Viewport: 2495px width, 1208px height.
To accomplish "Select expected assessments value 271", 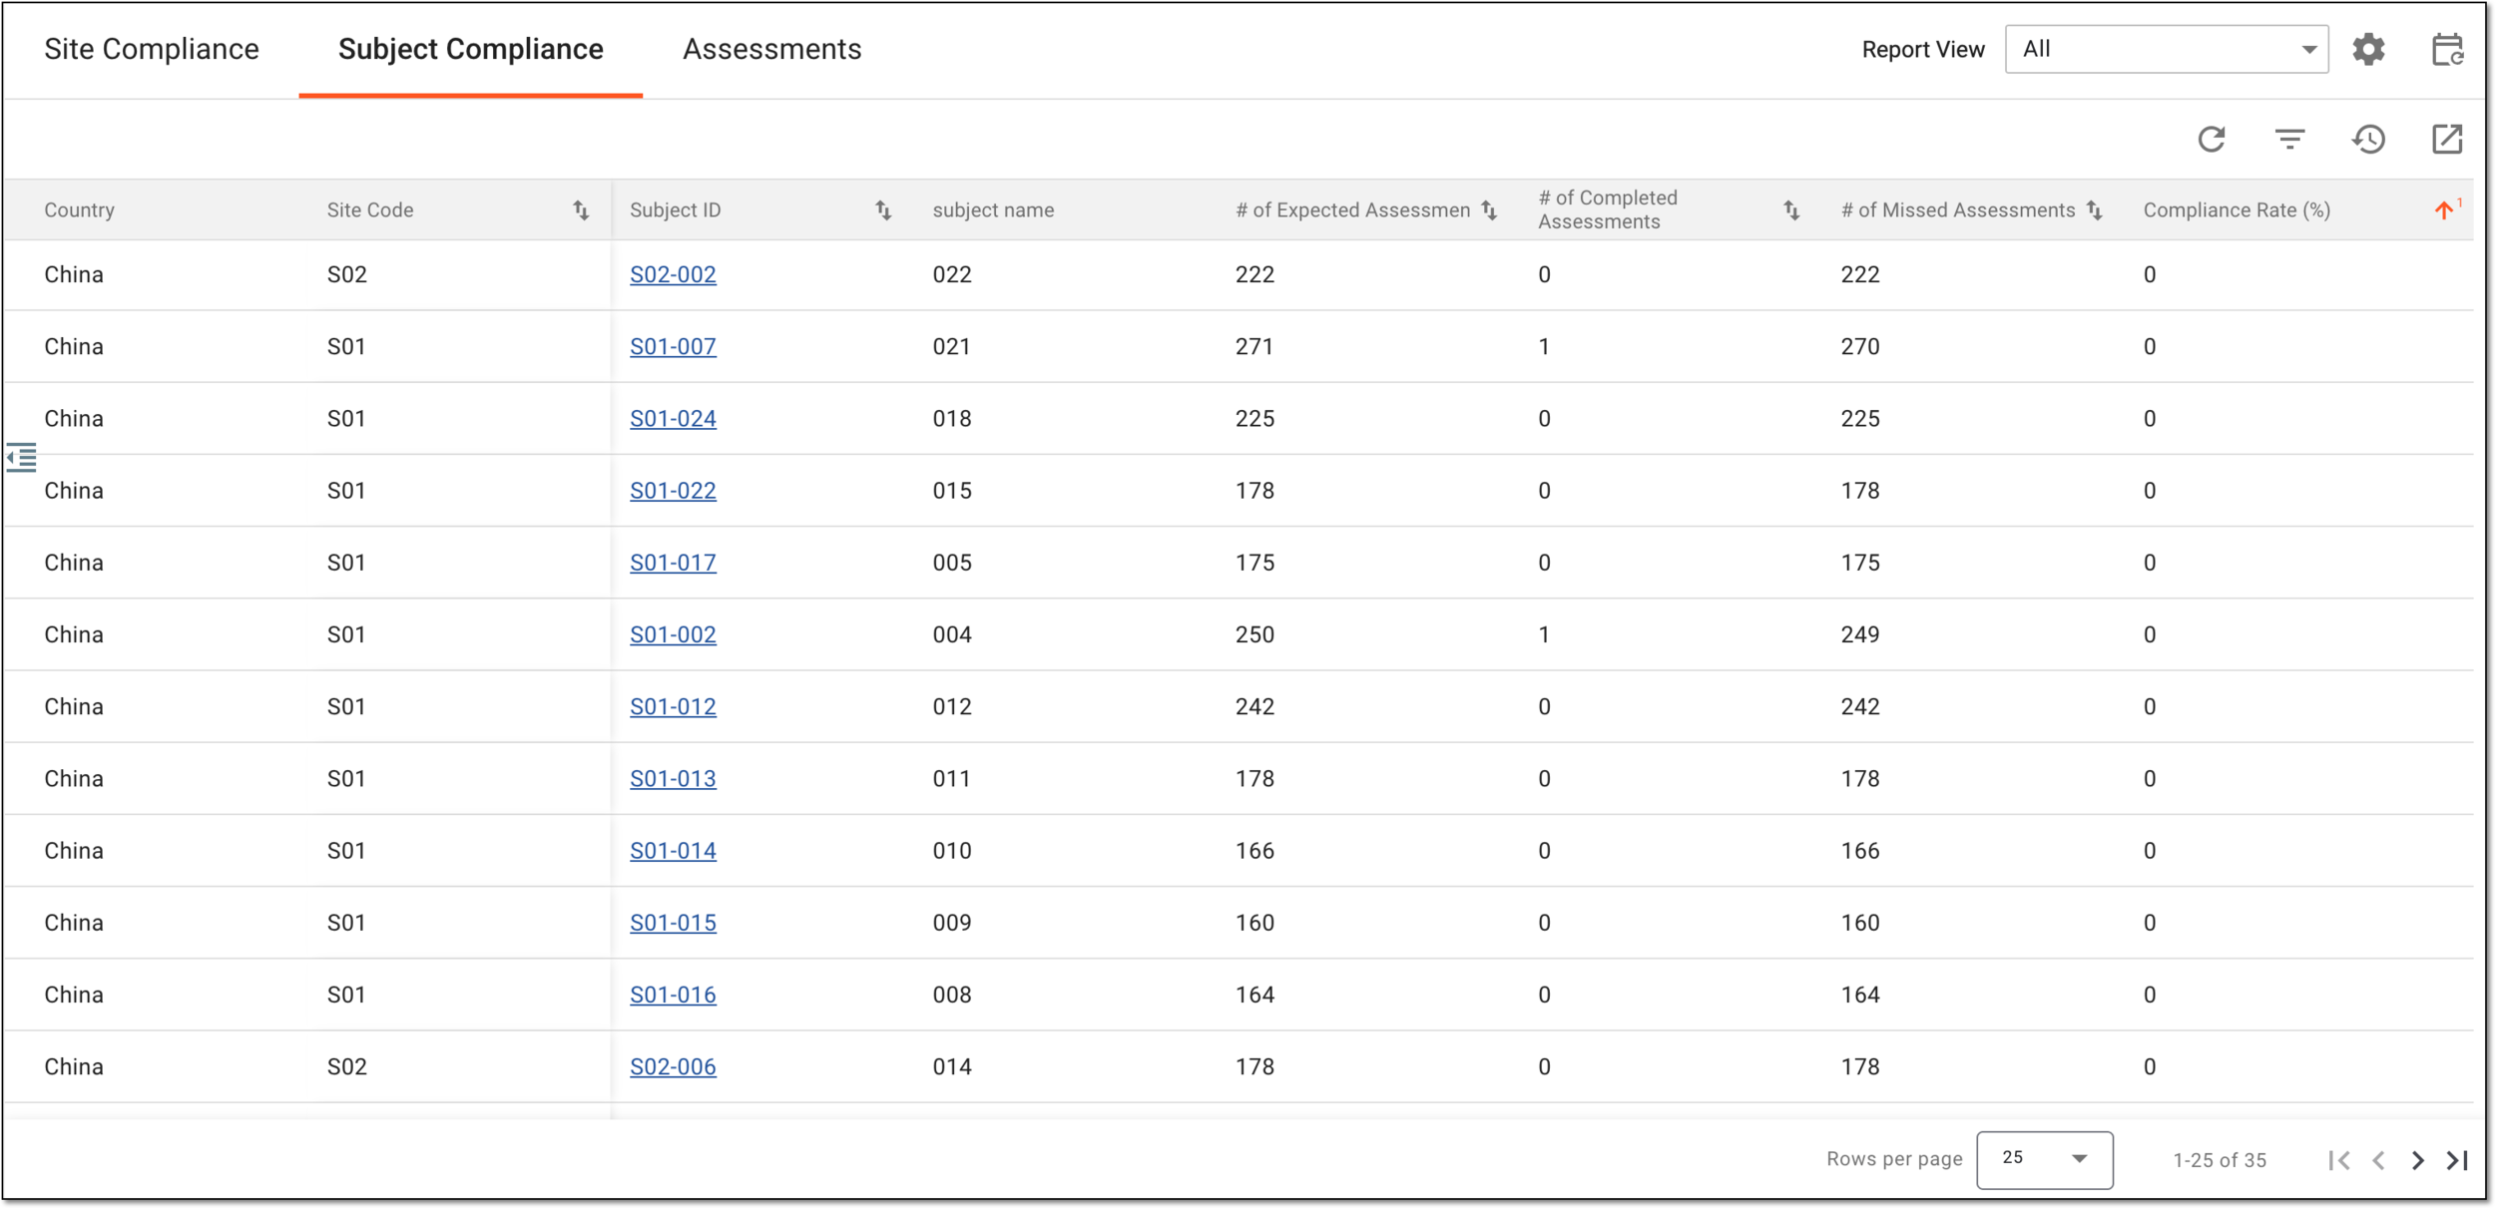I will click(x=1254, y=346).
